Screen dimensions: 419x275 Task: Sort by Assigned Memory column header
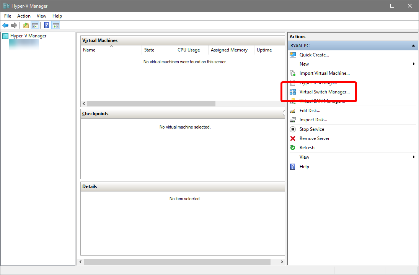tap(231, 50)
